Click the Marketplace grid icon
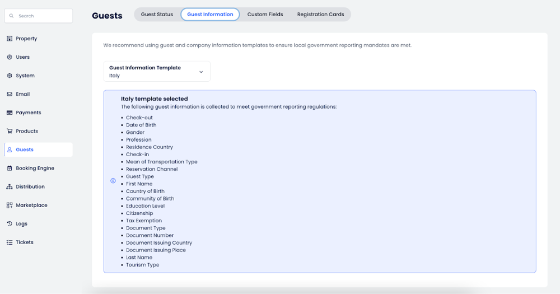Viewport: 560px width, 294px height. [10, 205]
